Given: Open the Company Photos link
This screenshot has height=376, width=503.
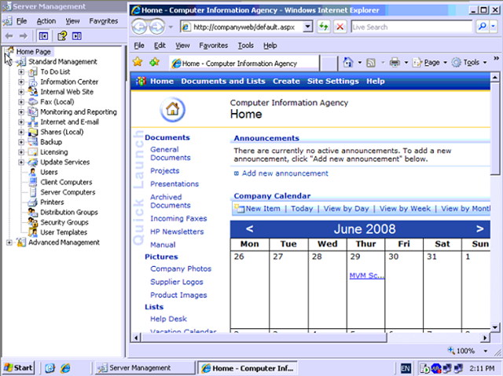Looking at the screenshot, I should pyautogui.click(x=181, y=269).
